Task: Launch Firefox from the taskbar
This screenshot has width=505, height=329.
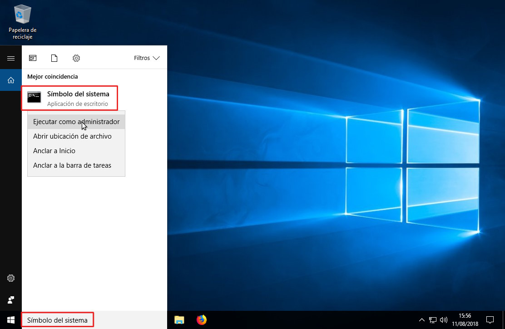Action: point(201,320)
